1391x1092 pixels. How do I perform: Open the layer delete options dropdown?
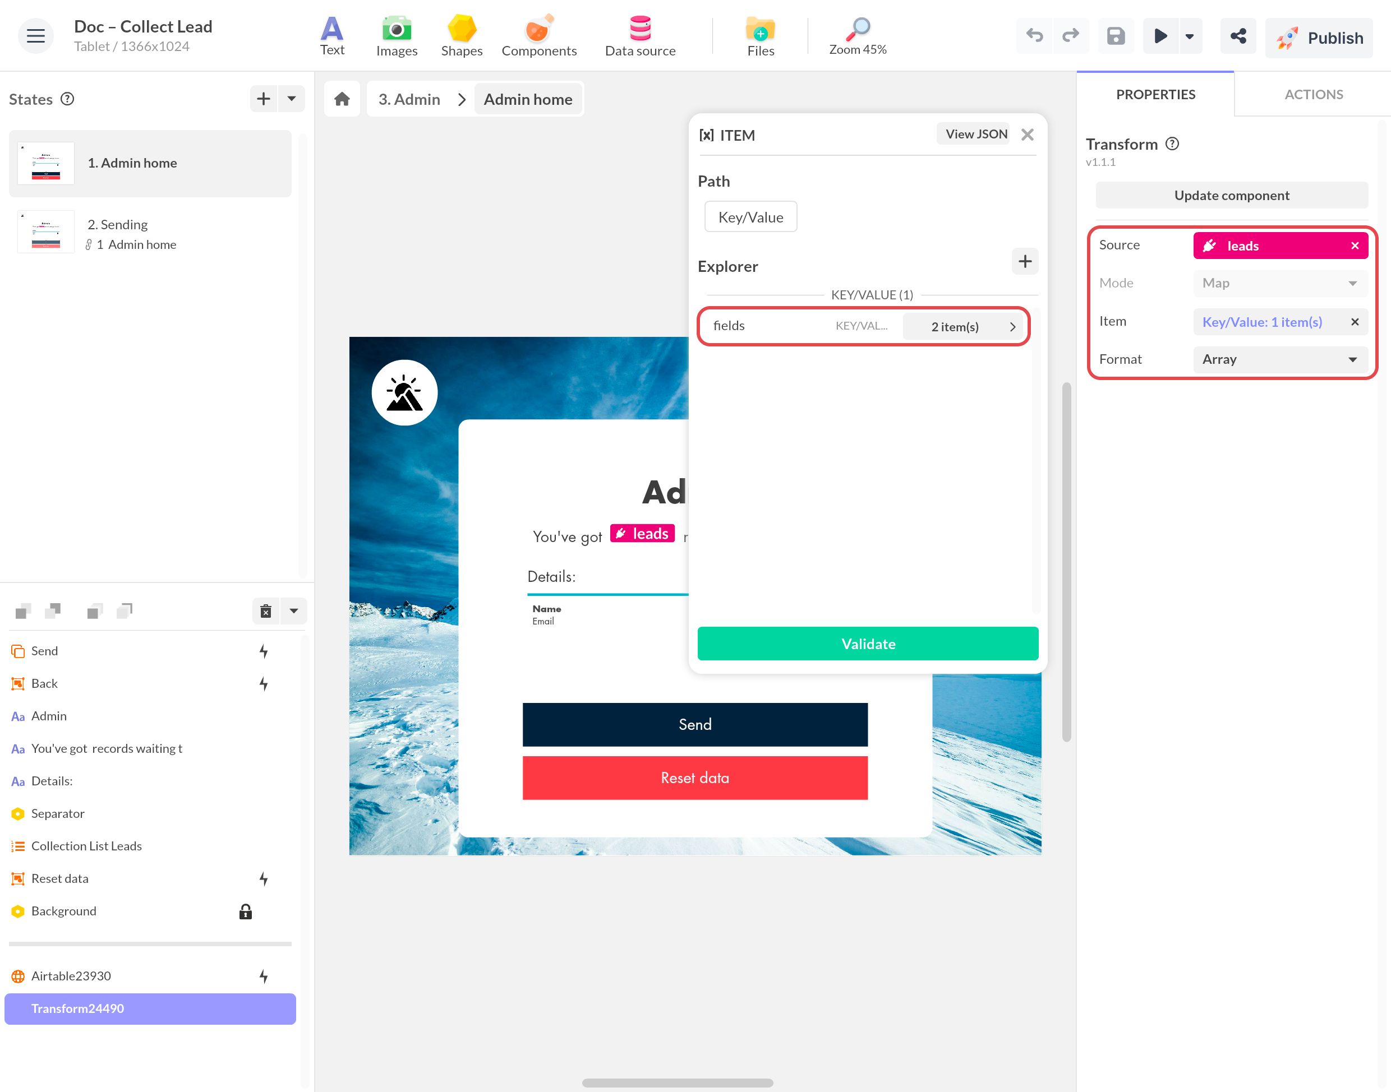point(293,611)
